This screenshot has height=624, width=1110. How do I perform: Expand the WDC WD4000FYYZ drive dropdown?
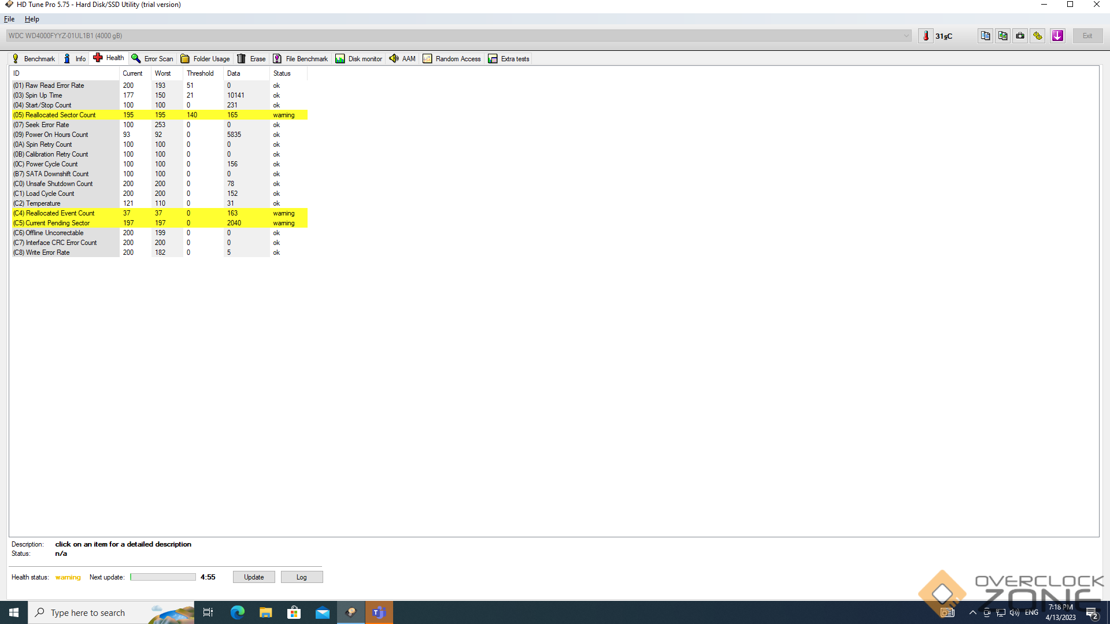[906, 36]
